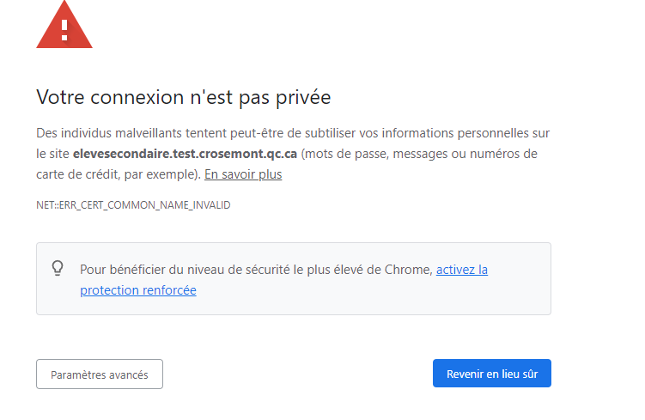Screen dimensions: 645x420
Task: Click the word 'privée' in the heading
Action: [x=302, y=98]
